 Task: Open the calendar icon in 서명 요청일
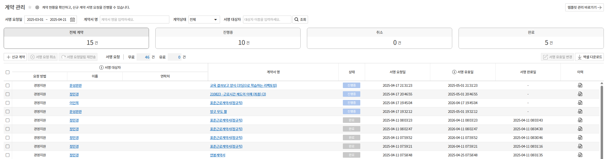point(72,20)
